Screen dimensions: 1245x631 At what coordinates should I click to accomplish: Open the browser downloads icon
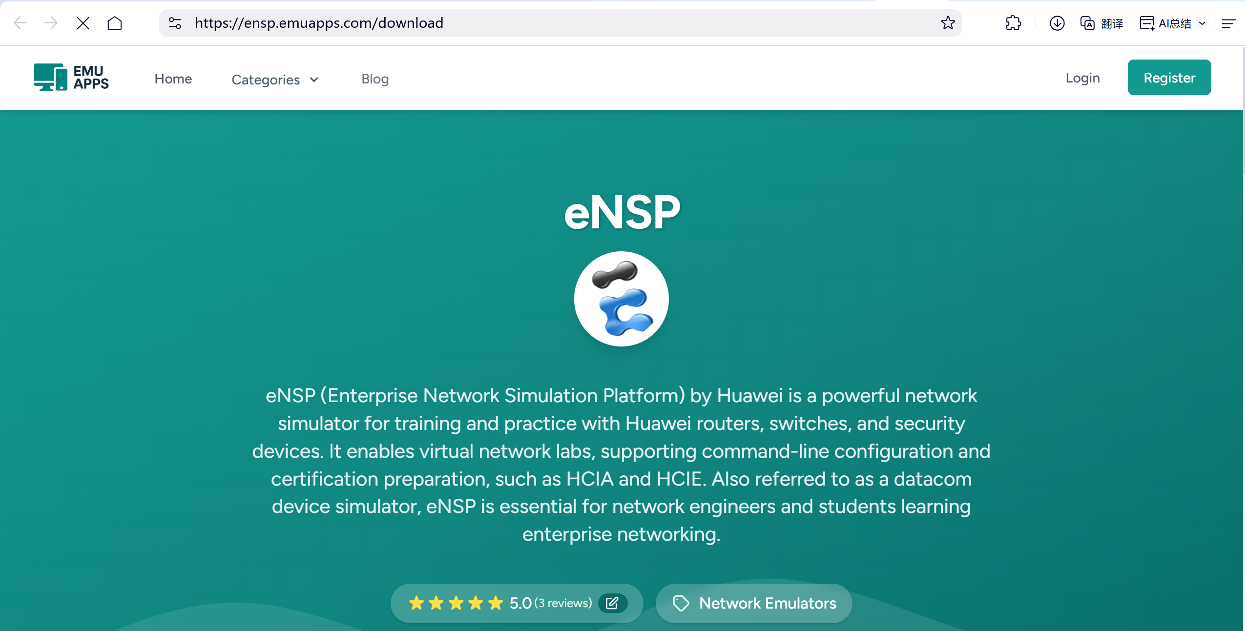(x=1057, y=23)
